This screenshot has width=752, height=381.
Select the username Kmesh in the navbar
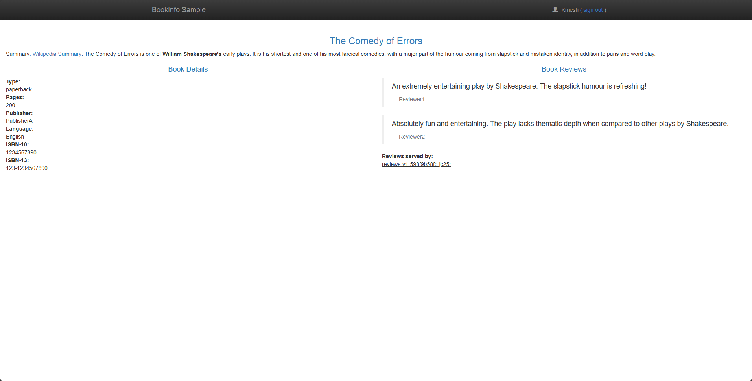pos(570,10)
